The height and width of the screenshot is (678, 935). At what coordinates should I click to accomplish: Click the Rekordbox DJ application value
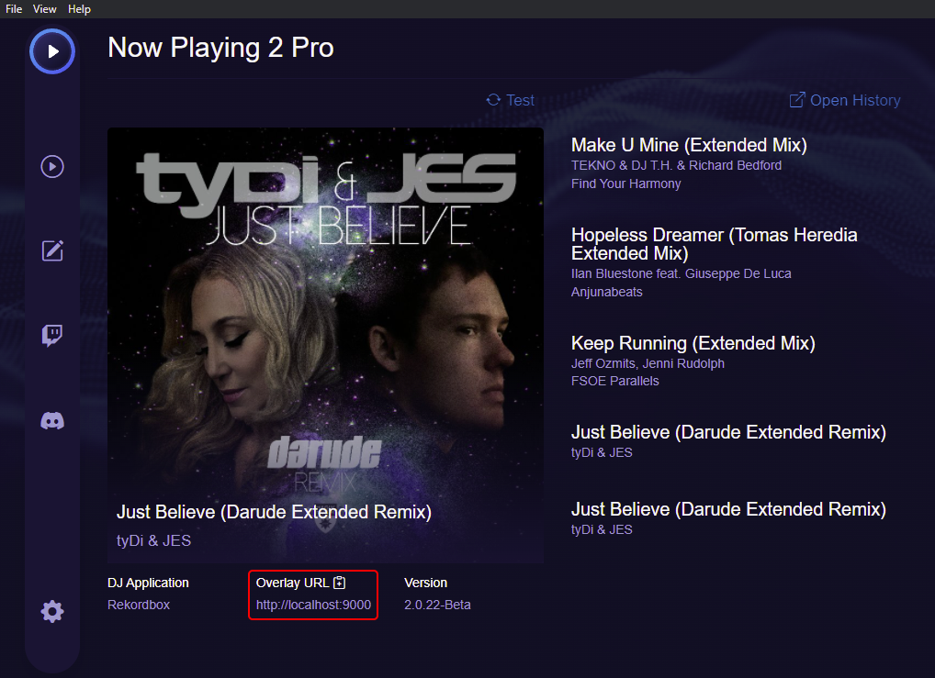pyautogui.click(x=139, y=605)
